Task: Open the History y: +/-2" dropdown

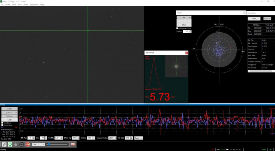Action: [x=9, y=112]
